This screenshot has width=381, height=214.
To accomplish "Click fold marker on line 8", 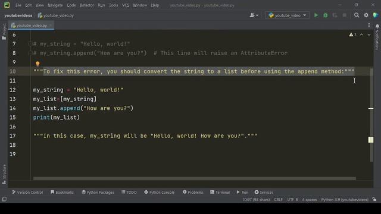I will tap(30, 53).
